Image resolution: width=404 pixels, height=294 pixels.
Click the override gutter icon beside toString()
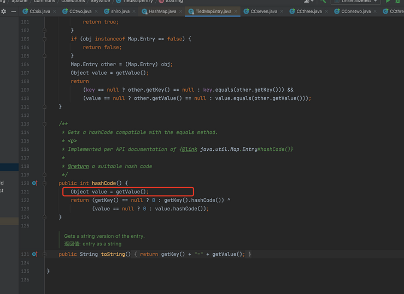point(35,254)
